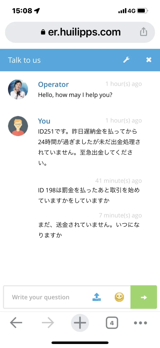160x348 pixels.
Task: Click the wrench settings icon
Action: (126, 60)
